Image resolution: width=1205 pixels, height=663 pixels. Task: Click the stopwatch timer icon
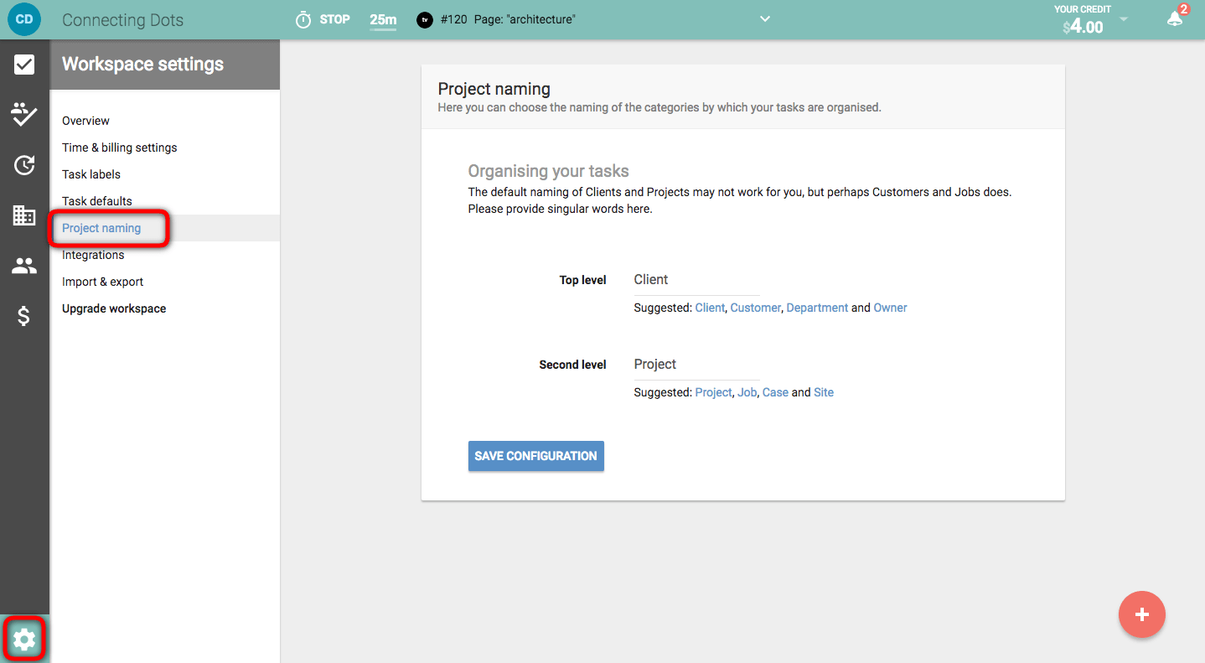pyautogui.click(x=303, y=19)
